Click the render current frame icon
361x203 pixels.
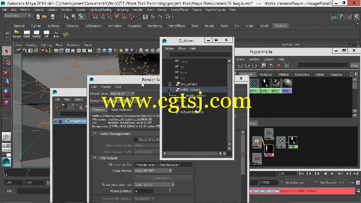[x=153, y=17]
